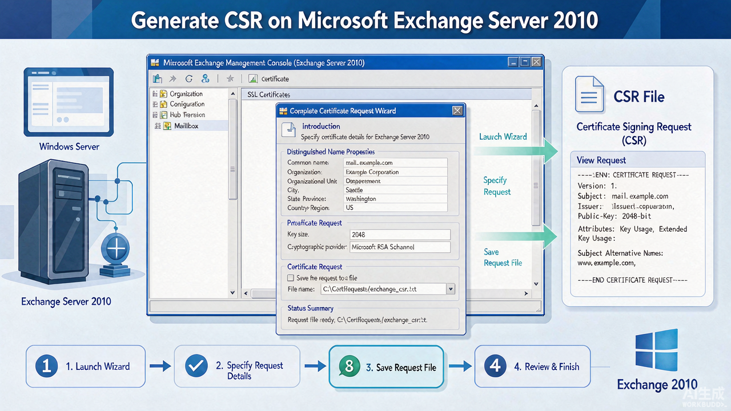
Task: Click the tree pane scrollbar up arrow
Action: click(232, 92)
